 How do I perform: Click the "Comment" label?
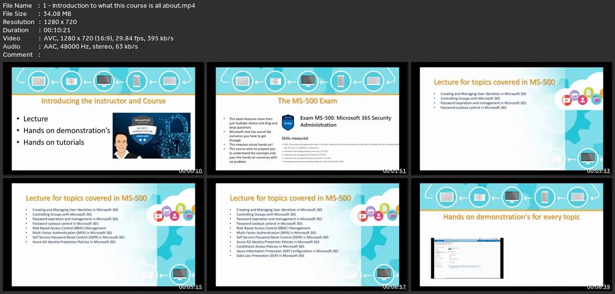18,54
